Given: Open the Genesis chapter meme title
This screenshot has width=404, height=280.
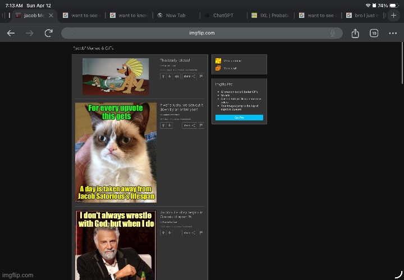Looking at the screenshot, I should coord(181,214).
